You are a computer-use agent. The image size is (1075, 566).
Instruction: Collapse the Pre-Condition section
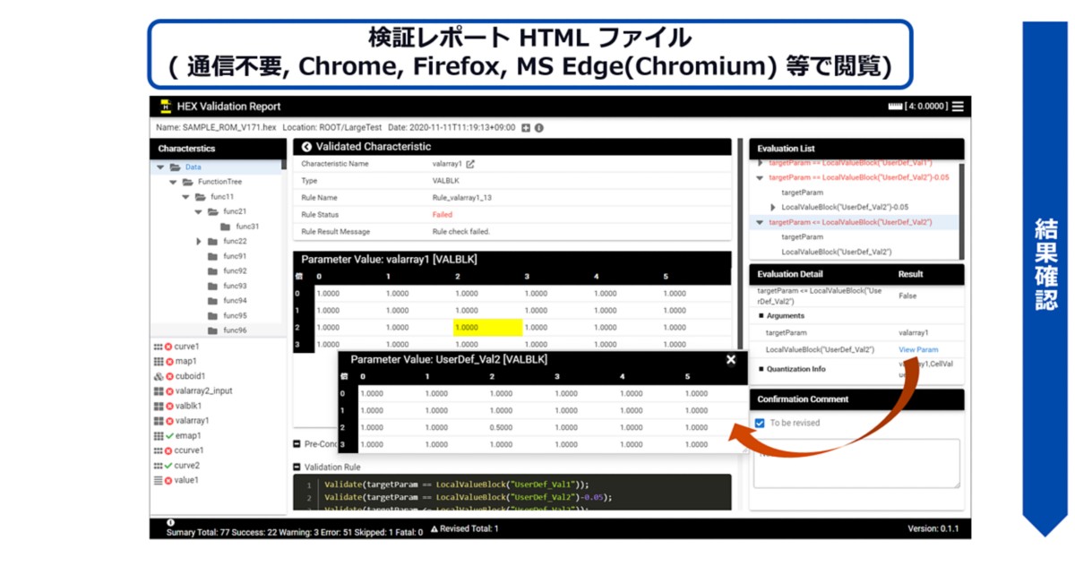tap(297, 443)
